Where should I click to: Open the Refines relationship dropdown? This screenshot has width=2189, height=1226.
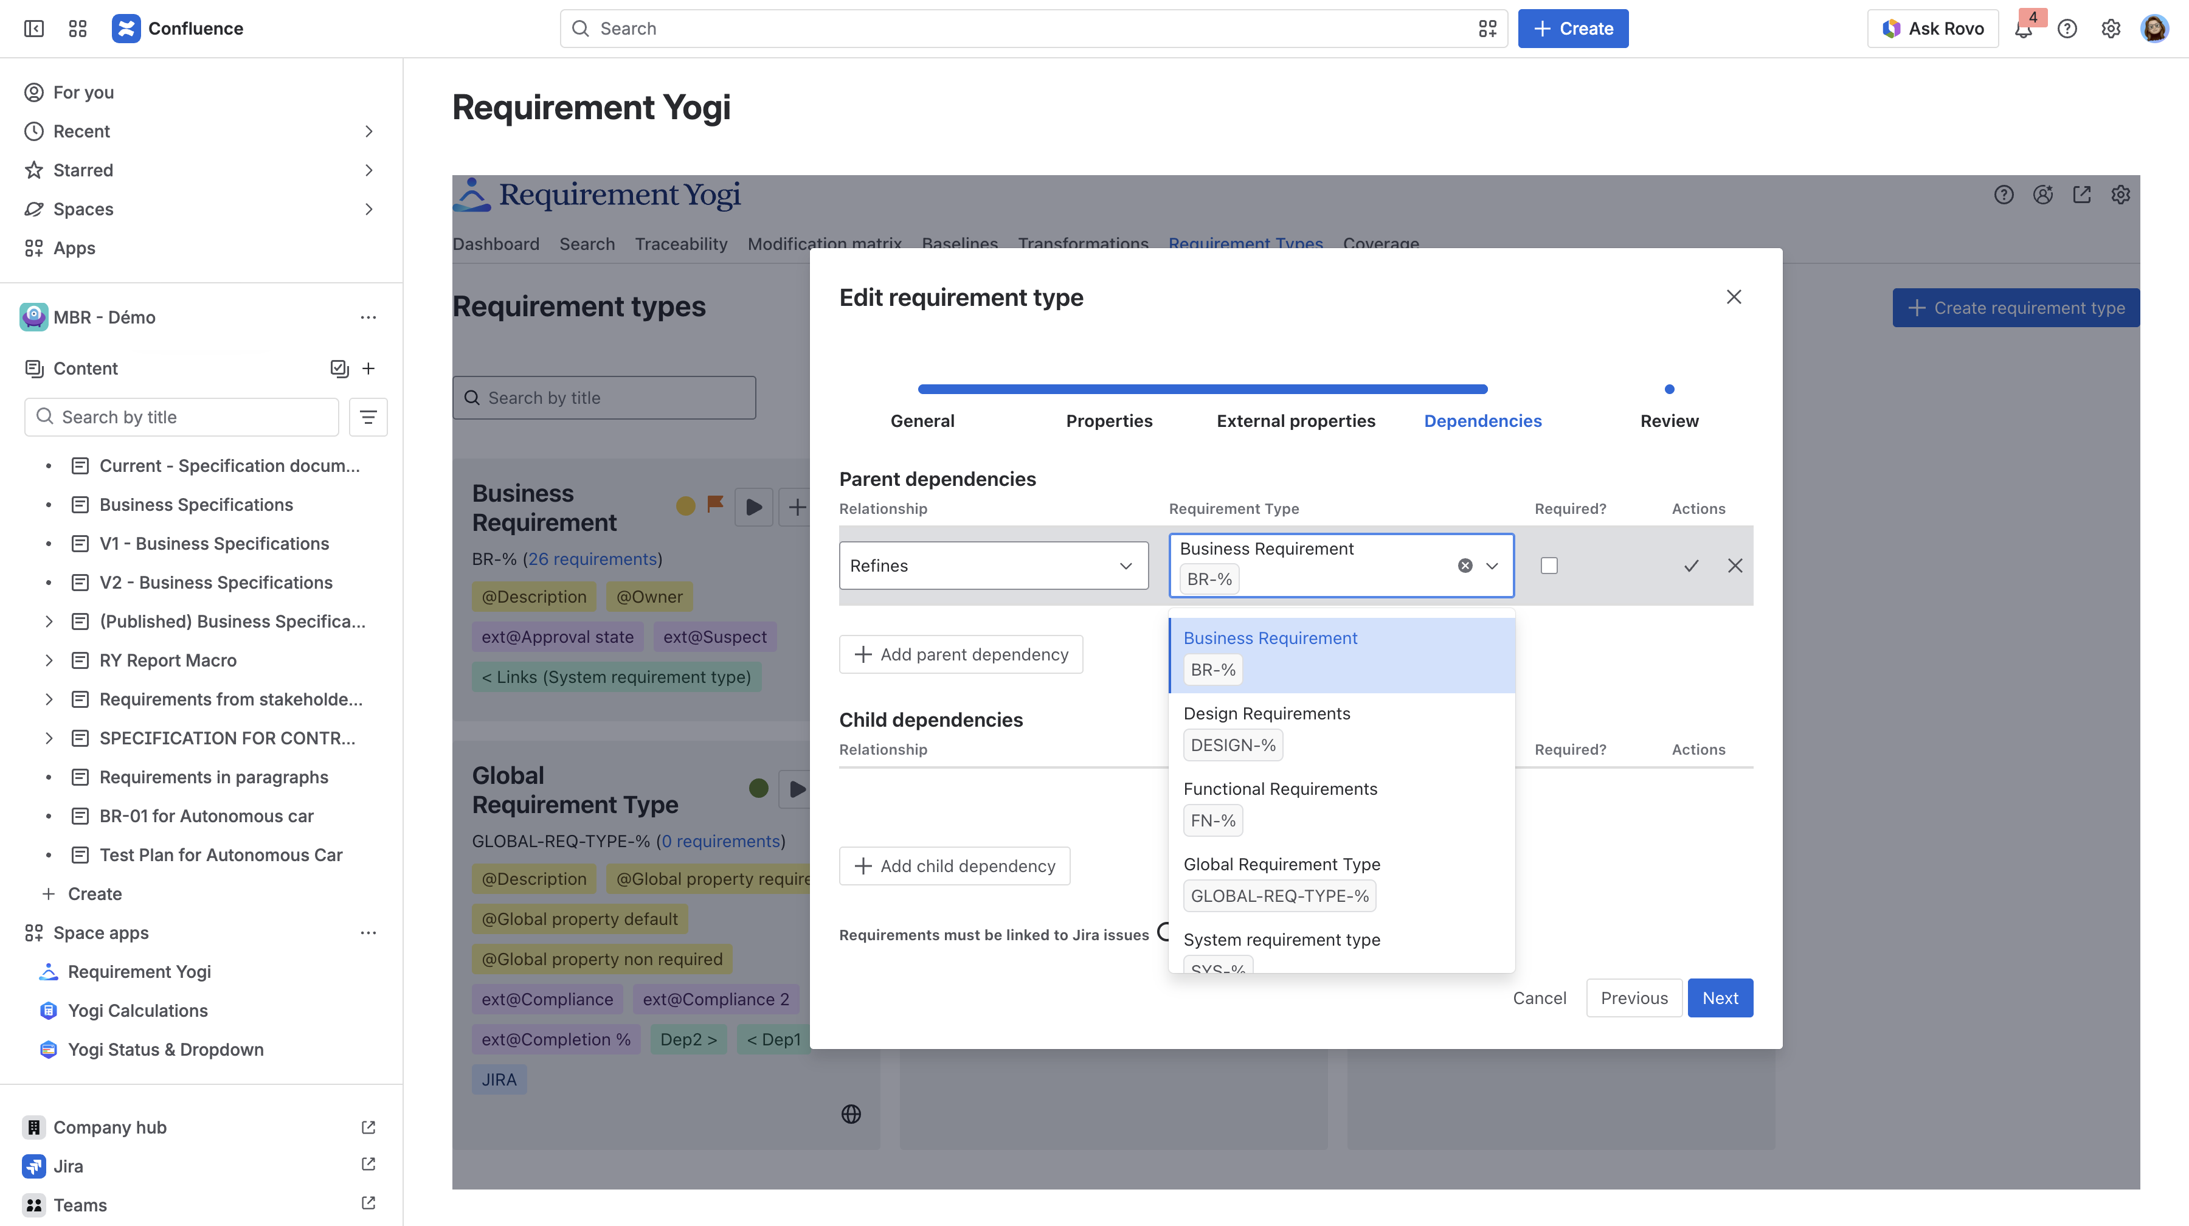pyautogui.click(x=994, y=565)
